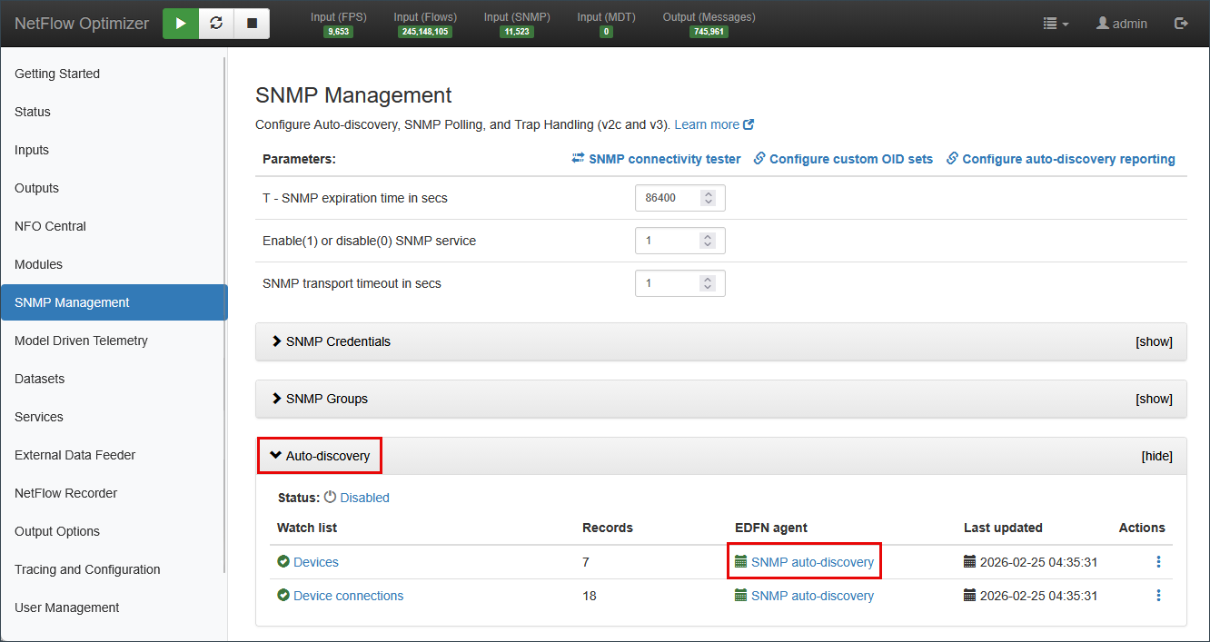Image resolution: width=1210 pixels, height=642 pixels.
Task: Open the list dropdown in top bar
Action: coord(1056,24)
